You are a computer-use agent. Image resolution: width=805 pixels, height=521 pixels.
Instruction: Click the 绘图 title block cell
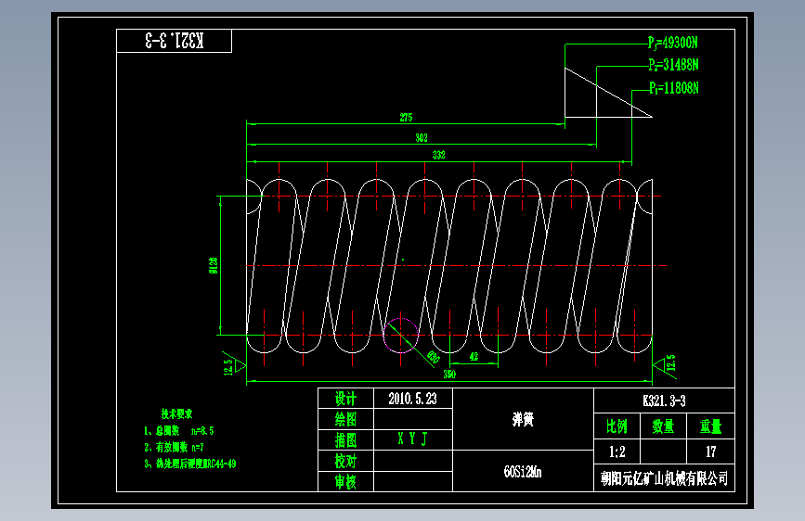pyautogui.click(x=345, y=419)
